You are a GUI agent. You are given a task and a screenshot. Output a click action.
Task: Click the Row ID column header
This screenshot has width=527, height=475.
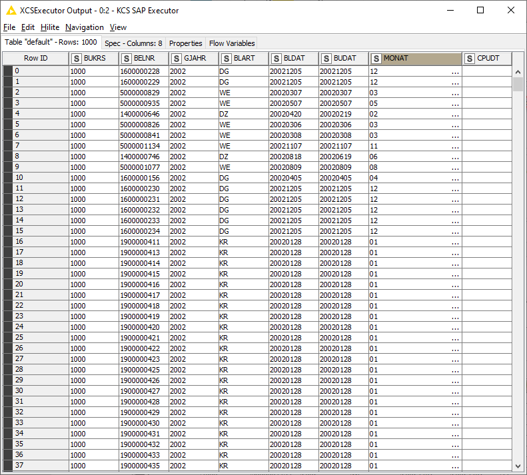tap(36, 59)
